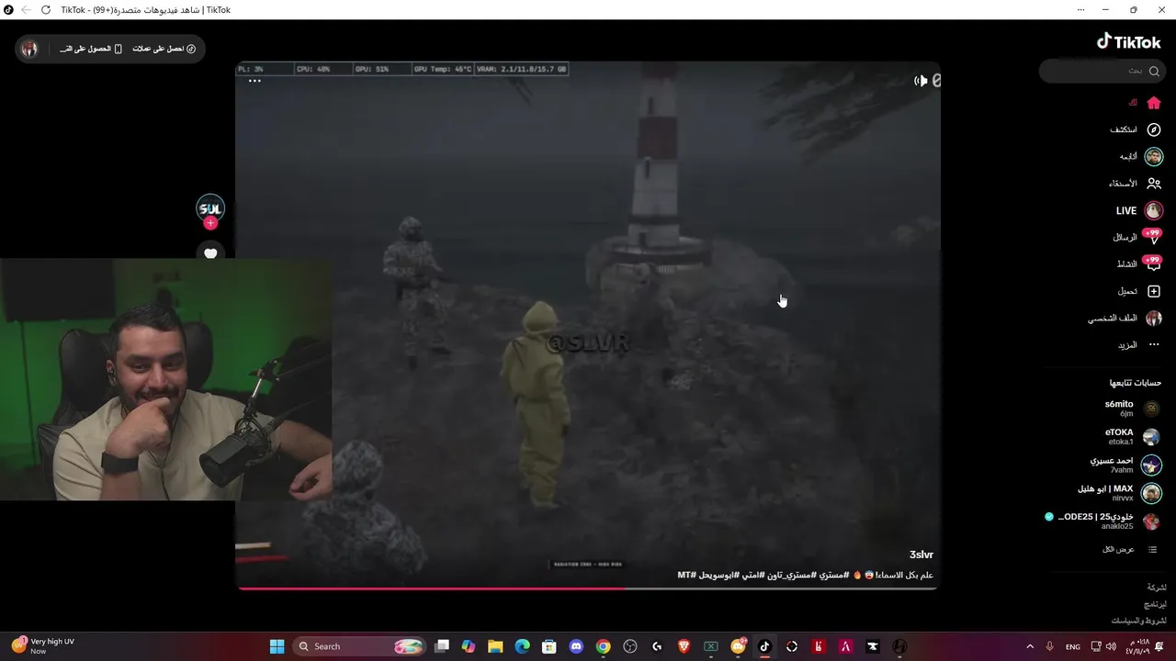Open Microsoft Store from the taskbar
Image resolution: width=1176 pixels, height=661 pixels.
coord(549,646)
